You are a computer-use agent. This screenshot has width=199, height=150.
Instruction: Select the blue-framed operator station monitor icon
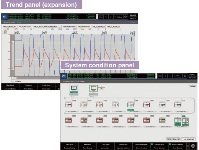pos(74,88)
